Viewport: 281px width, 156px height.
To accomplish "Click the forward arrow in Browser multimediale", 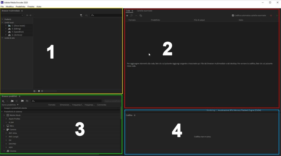I will [31, 15].
